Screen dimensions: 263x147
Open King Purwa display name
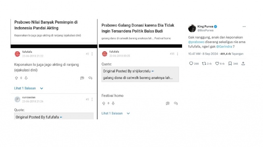tap(205, 27)
